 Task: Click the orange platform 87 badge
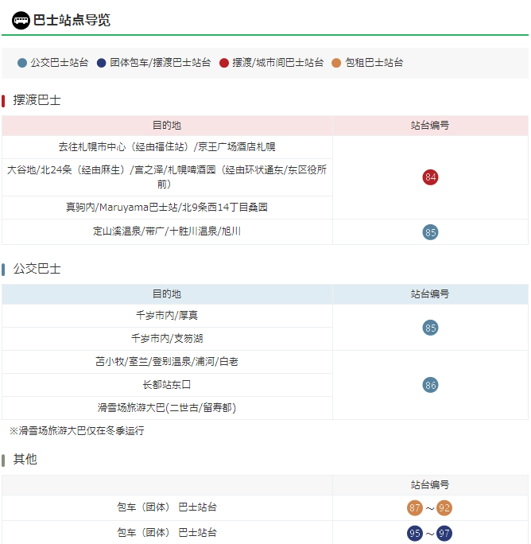coord(415,508)
